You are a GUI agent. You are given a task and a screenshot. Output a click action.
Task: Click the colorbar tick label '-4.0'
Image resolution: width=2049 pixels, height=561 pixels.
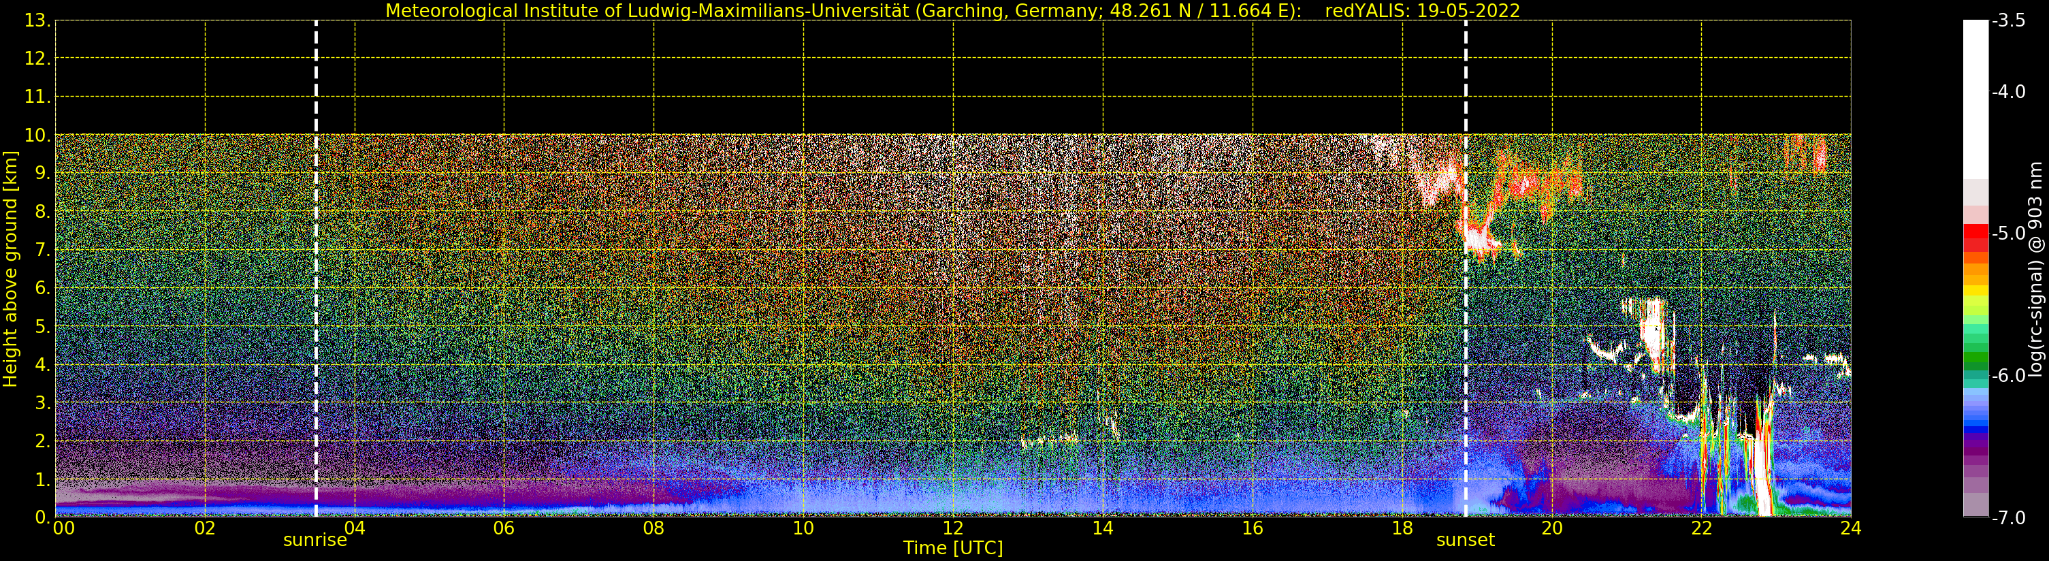[2008, 91]
